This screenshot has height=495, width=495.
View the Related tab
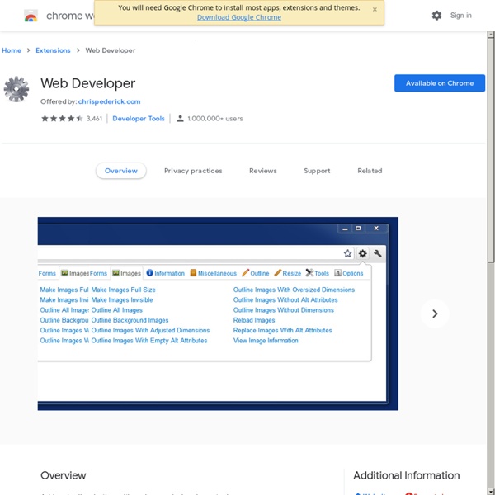click(x=370, y=171)
